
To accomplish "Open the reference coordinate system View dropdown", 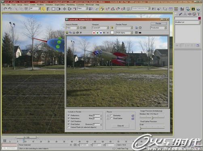I will (82, 8).
